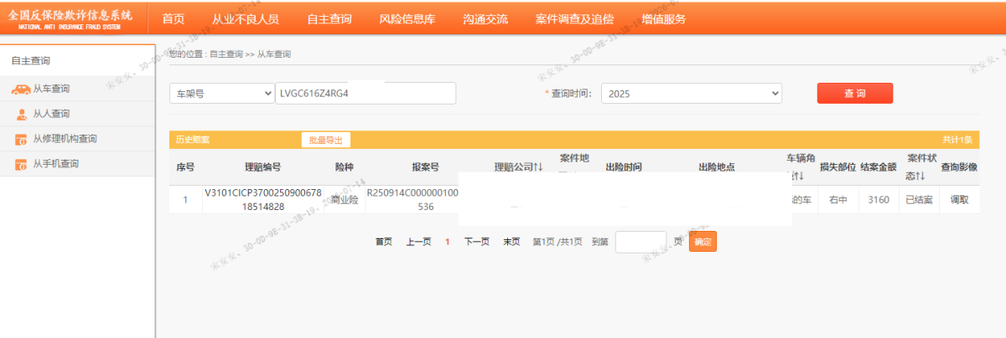Image resolution: width=1006 pixels, height=338 pixels.
Task: Click claim number V3101CICP3700250900678
Action: point(263,199)
